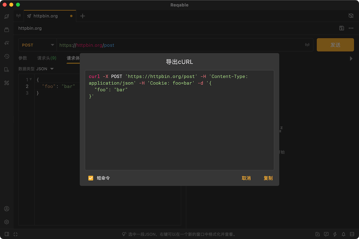
Task: Click the collapse arrows icon in status bar
Action: (15, 234)
